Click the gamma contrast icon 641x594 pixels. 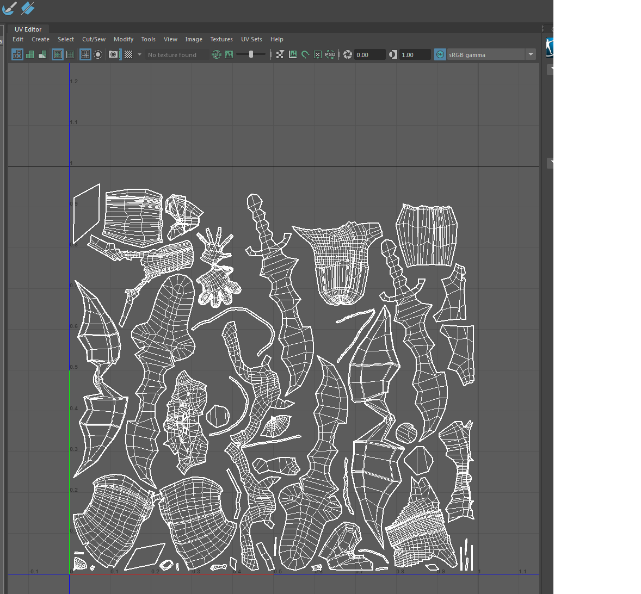pyautogui.click(x=393, y=54)
